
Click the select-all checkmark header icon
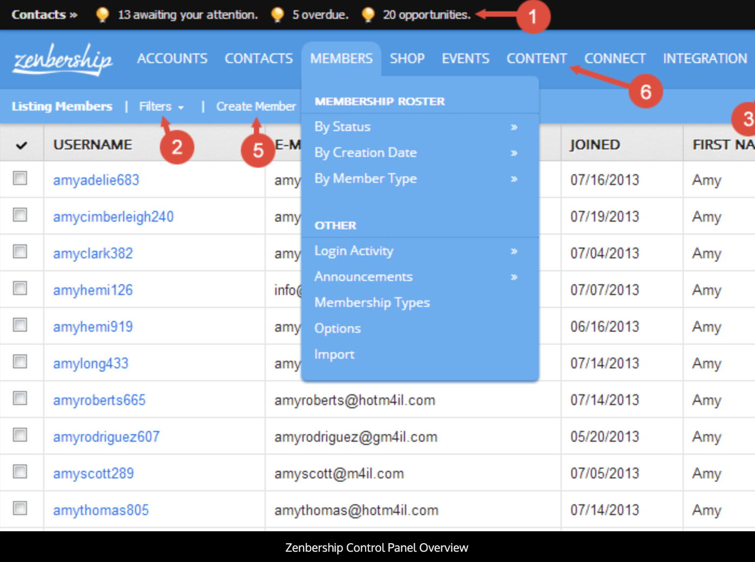[x=22, y=145]
